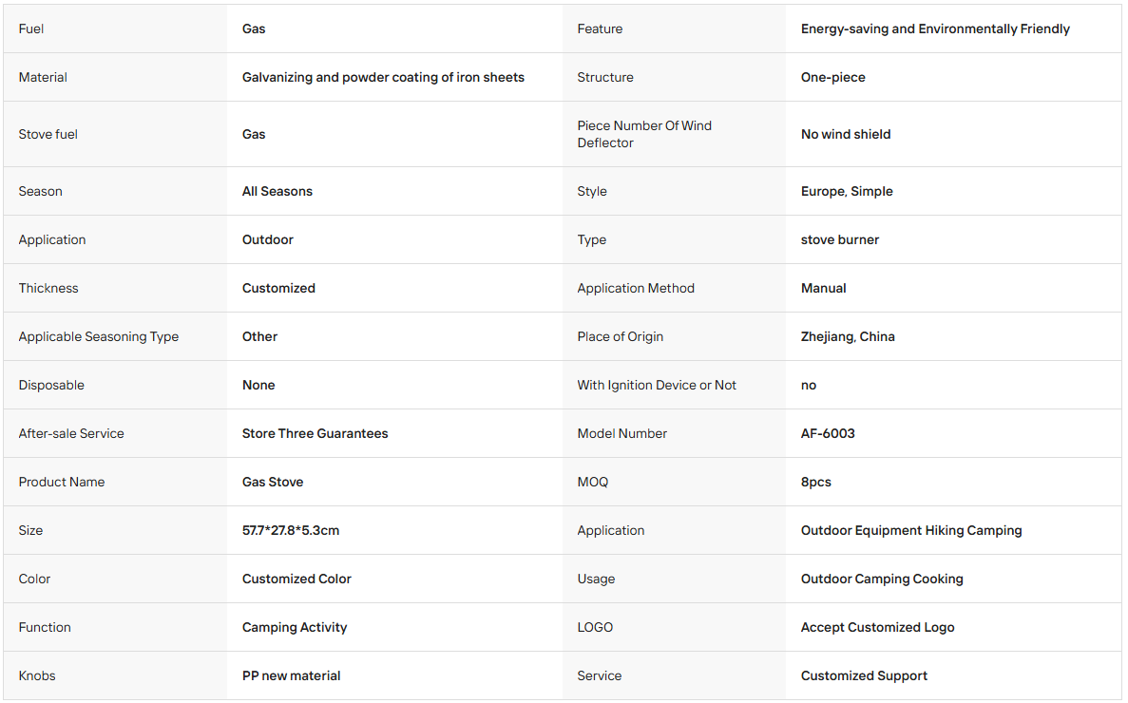The width and height of the screenshot is (1128, 703).
Task: Click the Feature Energy-saving value
Action: pyautogui.click(x=935, y=28)
